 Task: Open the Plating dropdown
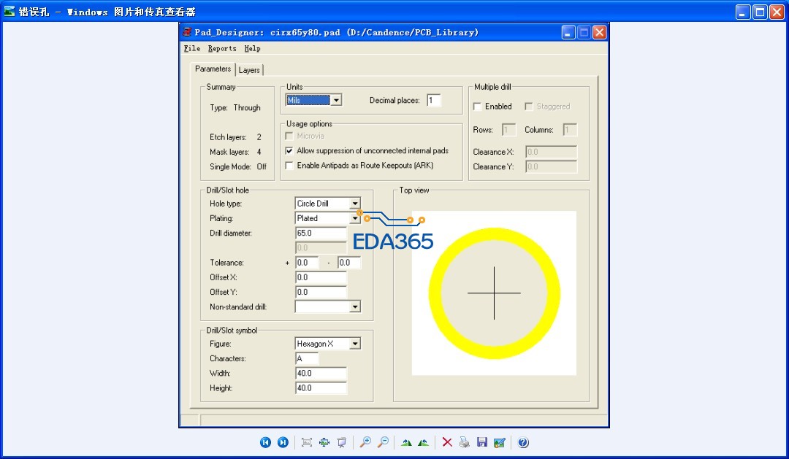tap(355, 218)
